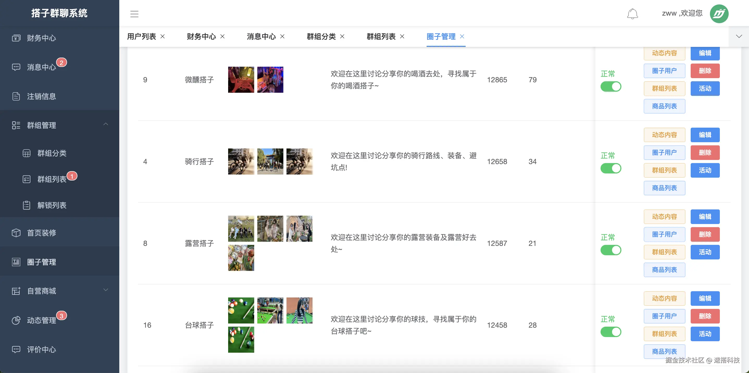Switch to the 用户列表 tab

(142, 37)
